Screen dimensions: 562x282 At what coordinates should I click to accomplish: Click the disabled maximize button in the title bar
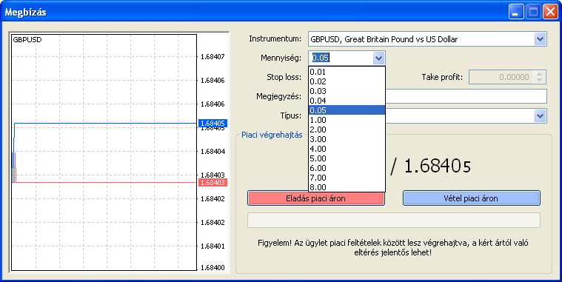point(533,12)
